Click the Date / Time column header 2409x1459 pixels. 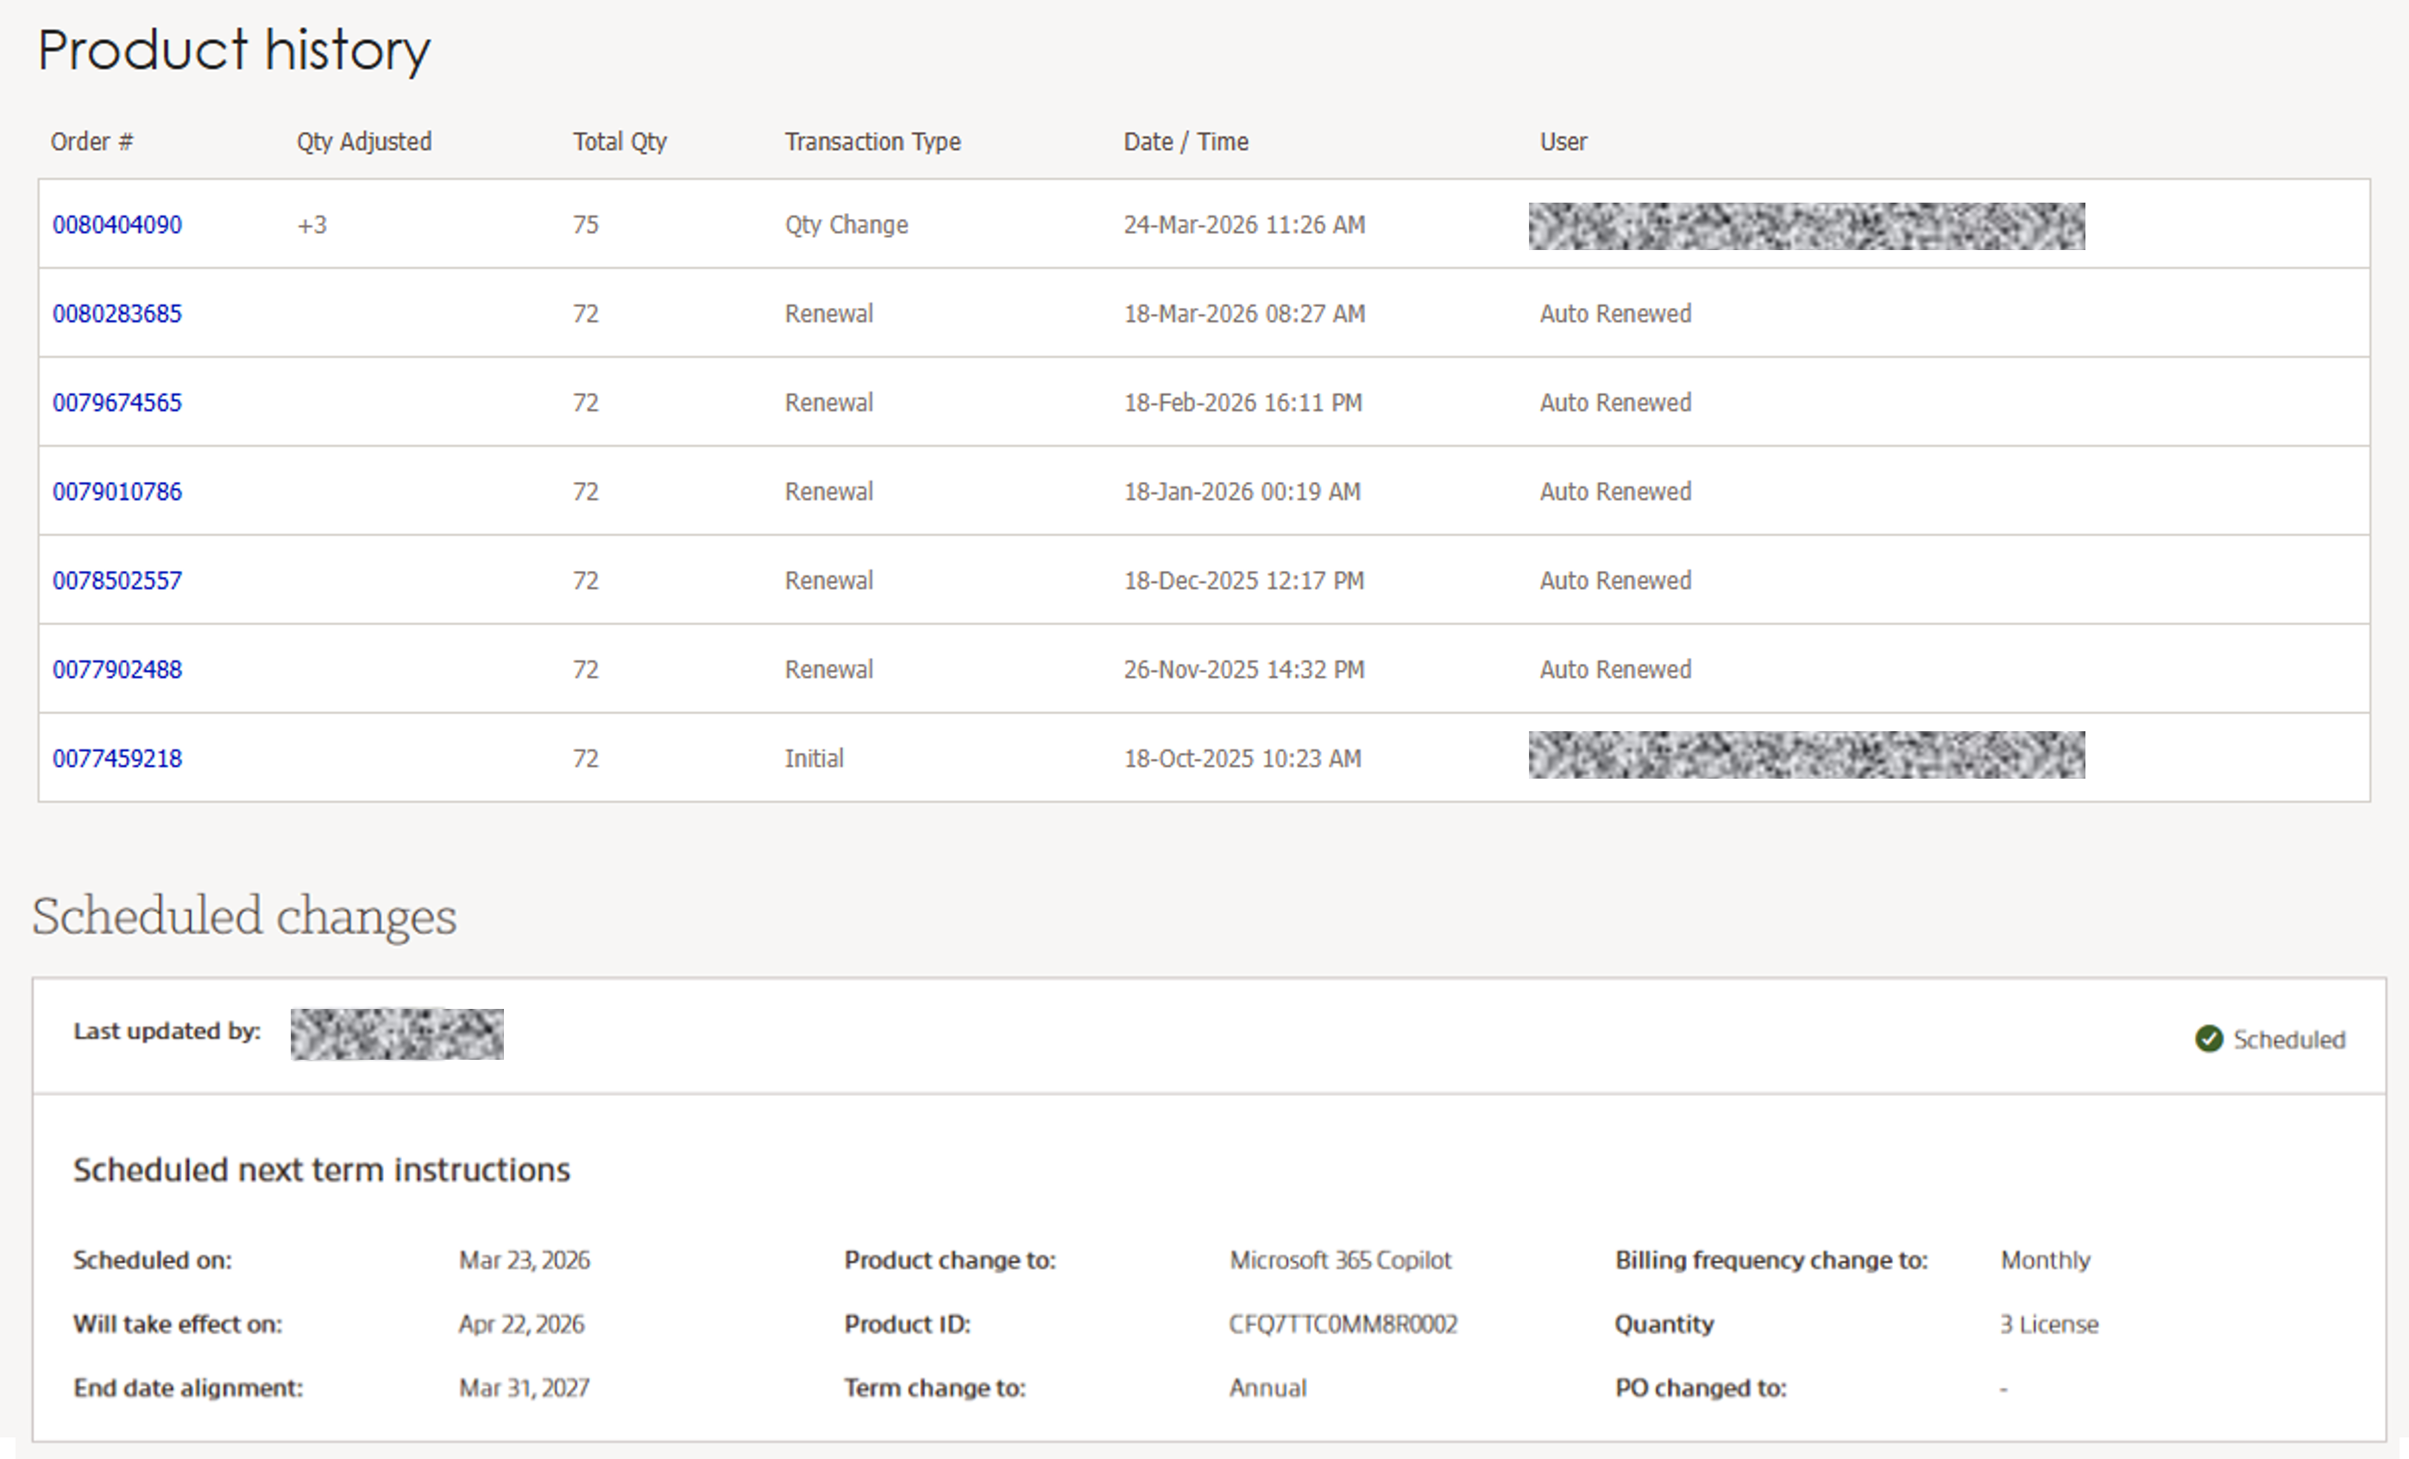pyautogui.click(x=1185, y=141)
